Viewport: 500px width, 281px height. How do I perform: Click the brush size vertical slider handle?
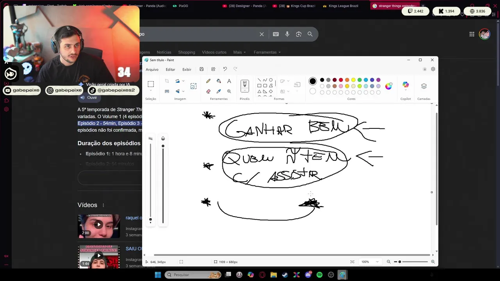pyautogui.click(x=150, y=219)
